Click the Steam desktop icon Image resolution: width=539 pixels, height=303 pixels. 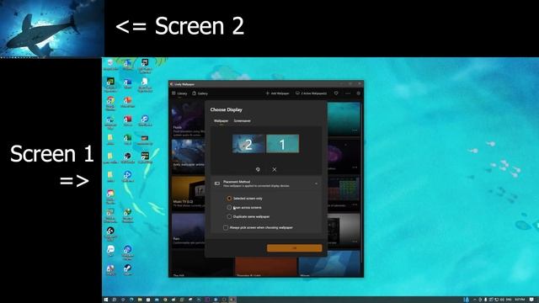127,269
